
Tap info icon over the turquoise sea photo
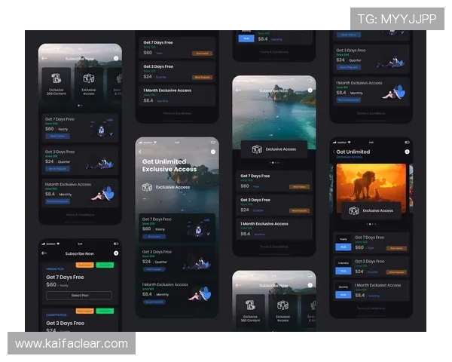(x=310, y=90)
